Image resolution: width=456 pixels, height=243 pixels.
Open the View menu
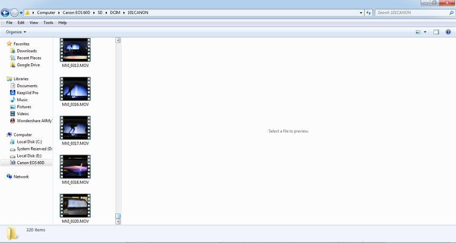click(x=34, y=22)
